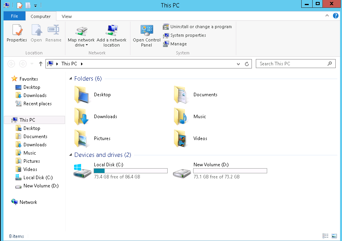
Task: Select Videos in the navigation pane
Action: tap(26, 169)
